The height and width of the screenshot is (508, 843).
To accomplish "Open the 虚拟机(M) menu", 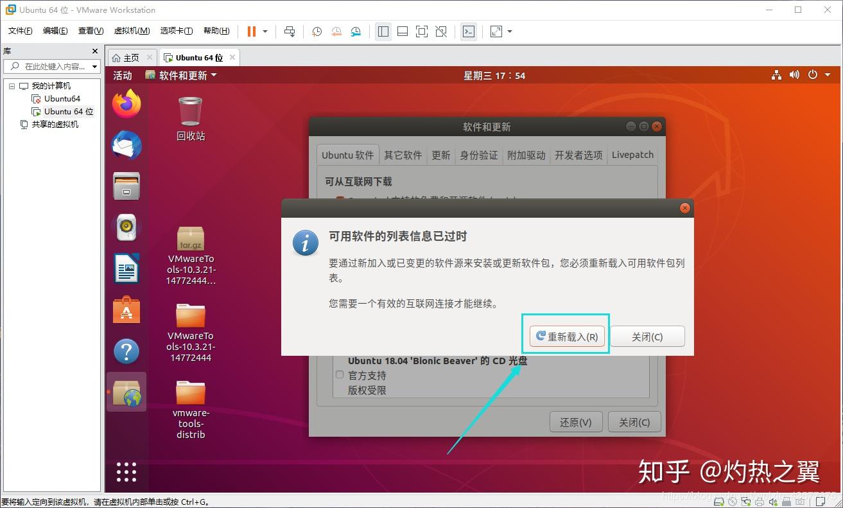I will point(132,31).
